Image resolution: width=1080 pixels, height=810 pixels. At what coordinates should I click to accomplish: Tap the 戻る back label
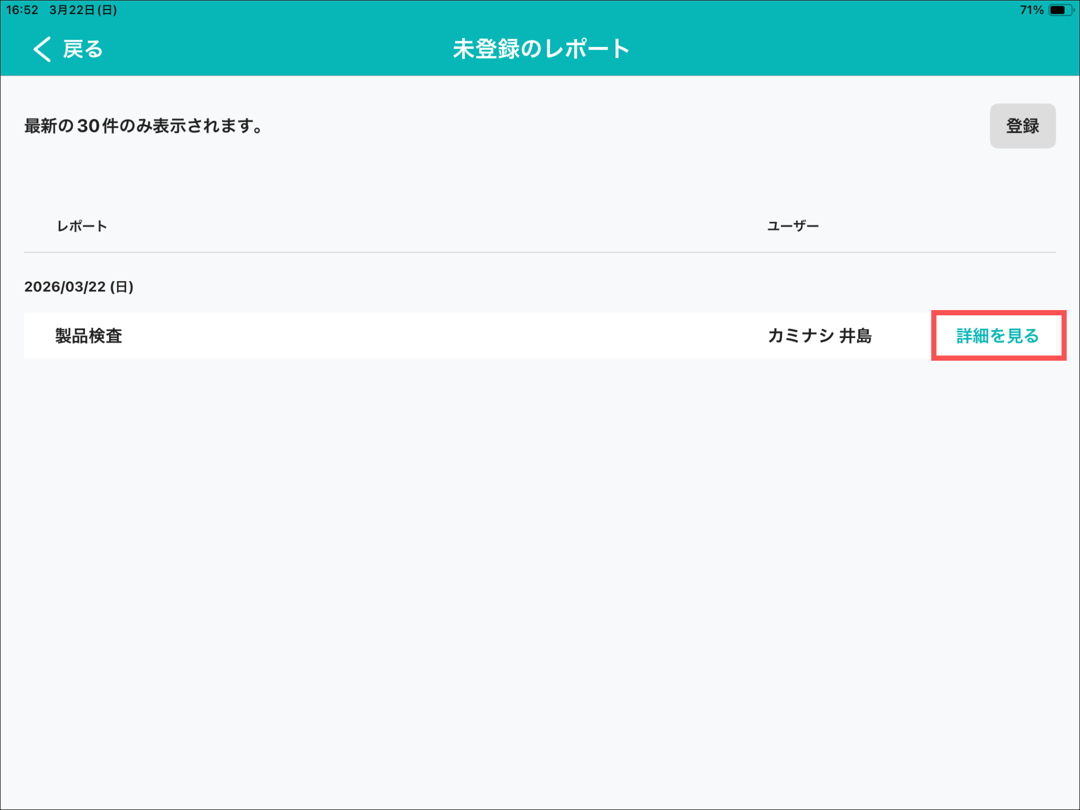tap(83, 49)
